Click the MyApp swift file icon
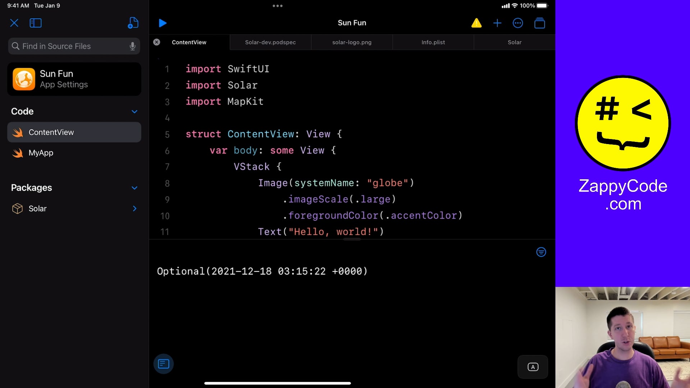Image resolution: width=690 pixels, height=388 pixels. (17, 153)
